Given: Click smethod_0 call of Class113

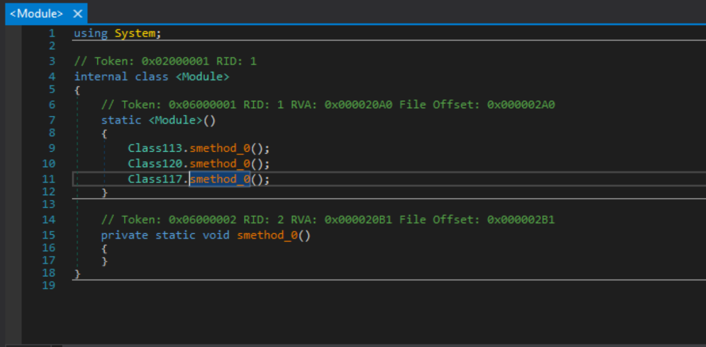Looking at the screenshot, I should 220,148.
